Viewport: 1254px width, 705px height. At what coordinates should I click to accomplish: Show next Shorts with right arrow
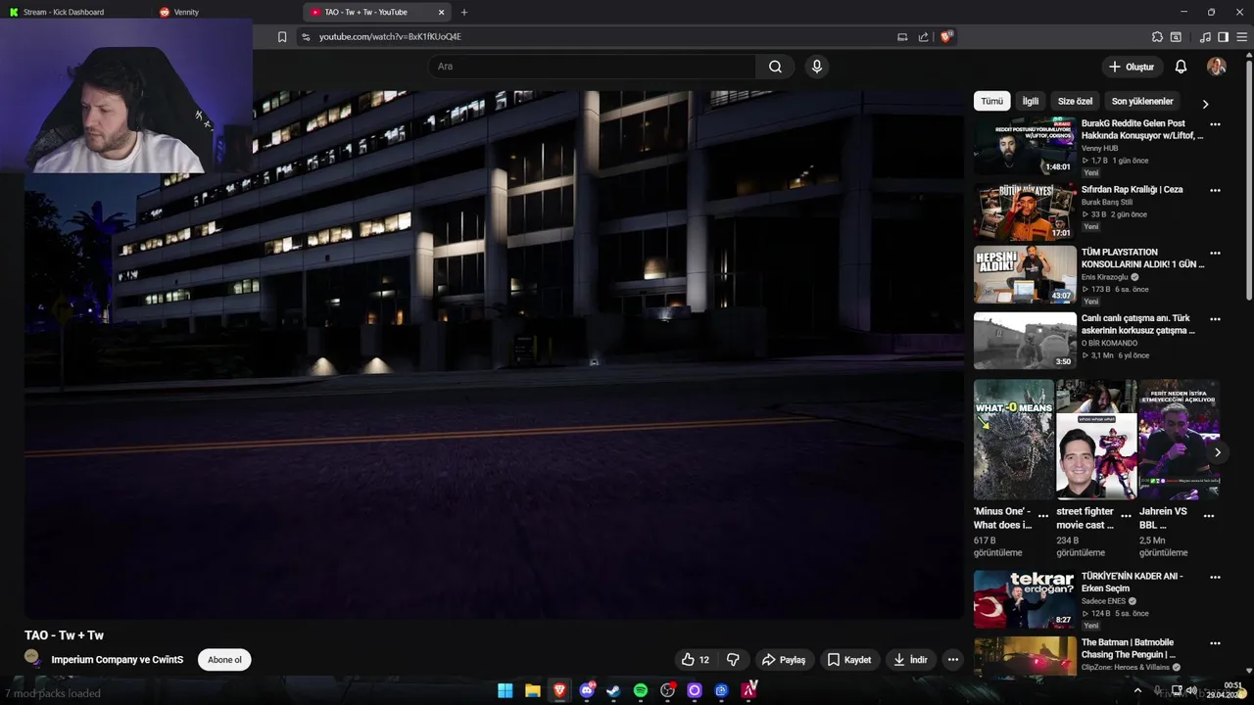point(1217,452)
